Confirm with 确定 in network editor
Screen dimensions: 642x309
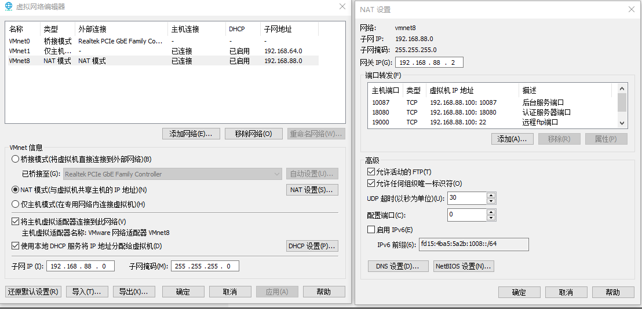click(x=183, y=292)
